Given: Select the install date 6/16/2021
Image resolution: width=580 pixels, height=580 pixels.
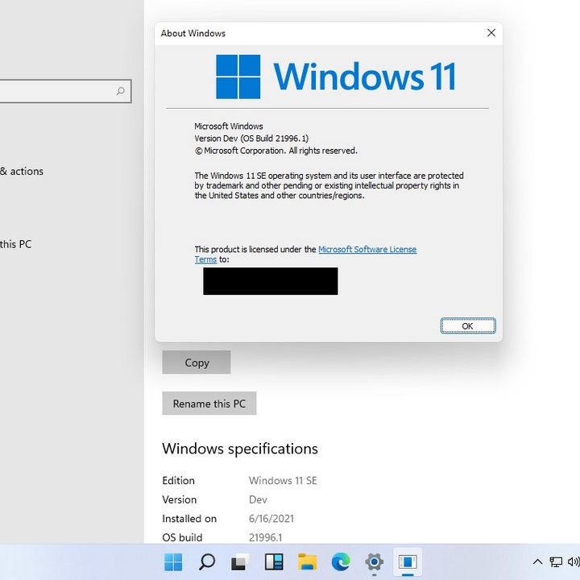Looking at the screenshot, I should point(271,519).
